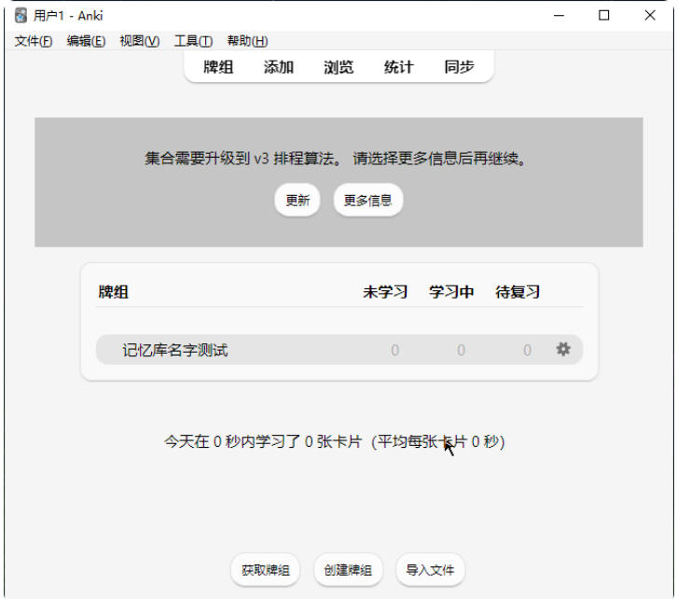Viewport: 677px width, 599px height.
Task: Open the 帮助(H) menu
Action: pyautogui.click(x=247, y=41)
